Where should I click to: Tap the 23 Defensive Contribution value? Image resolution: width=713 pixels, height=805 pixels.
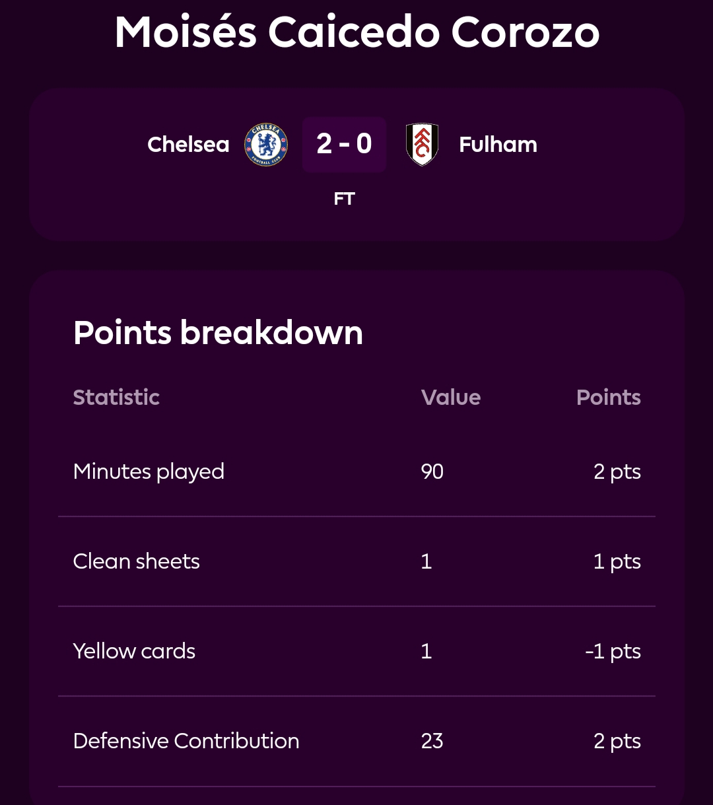click(432, 741)
